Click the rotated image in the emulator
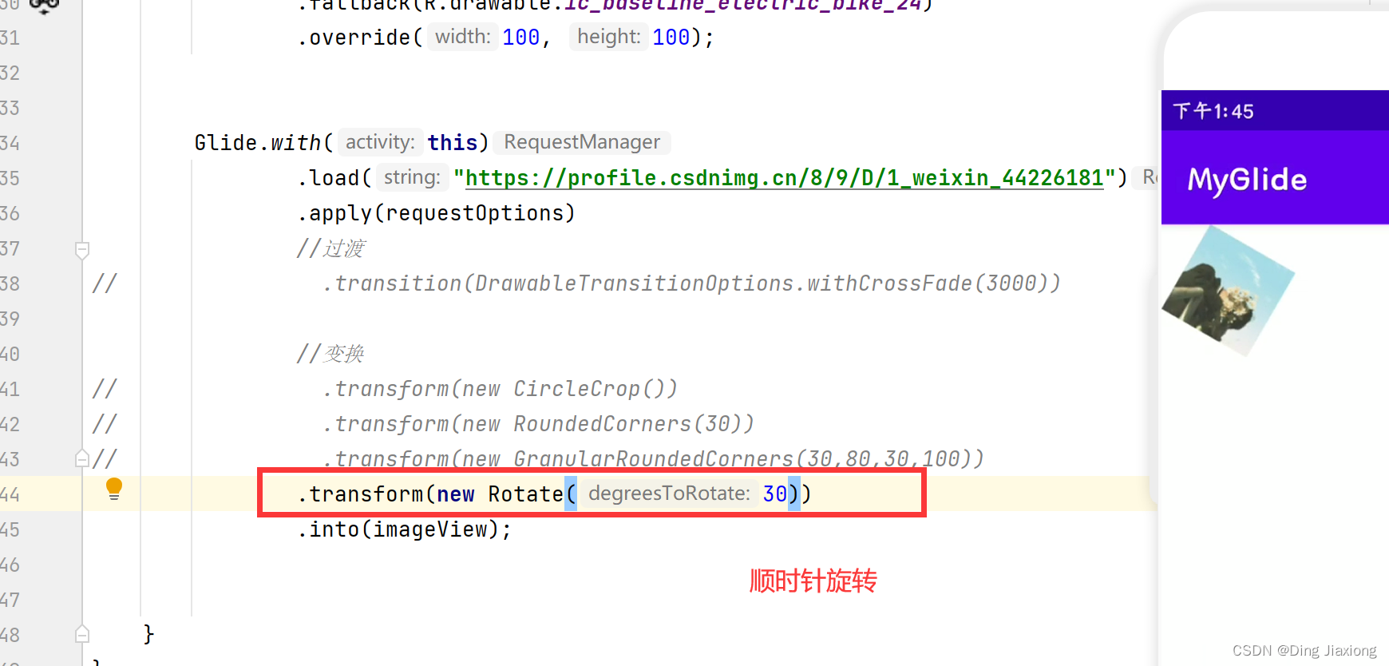This screenshot has width=1389, height=666. [x=1228, y=291]
